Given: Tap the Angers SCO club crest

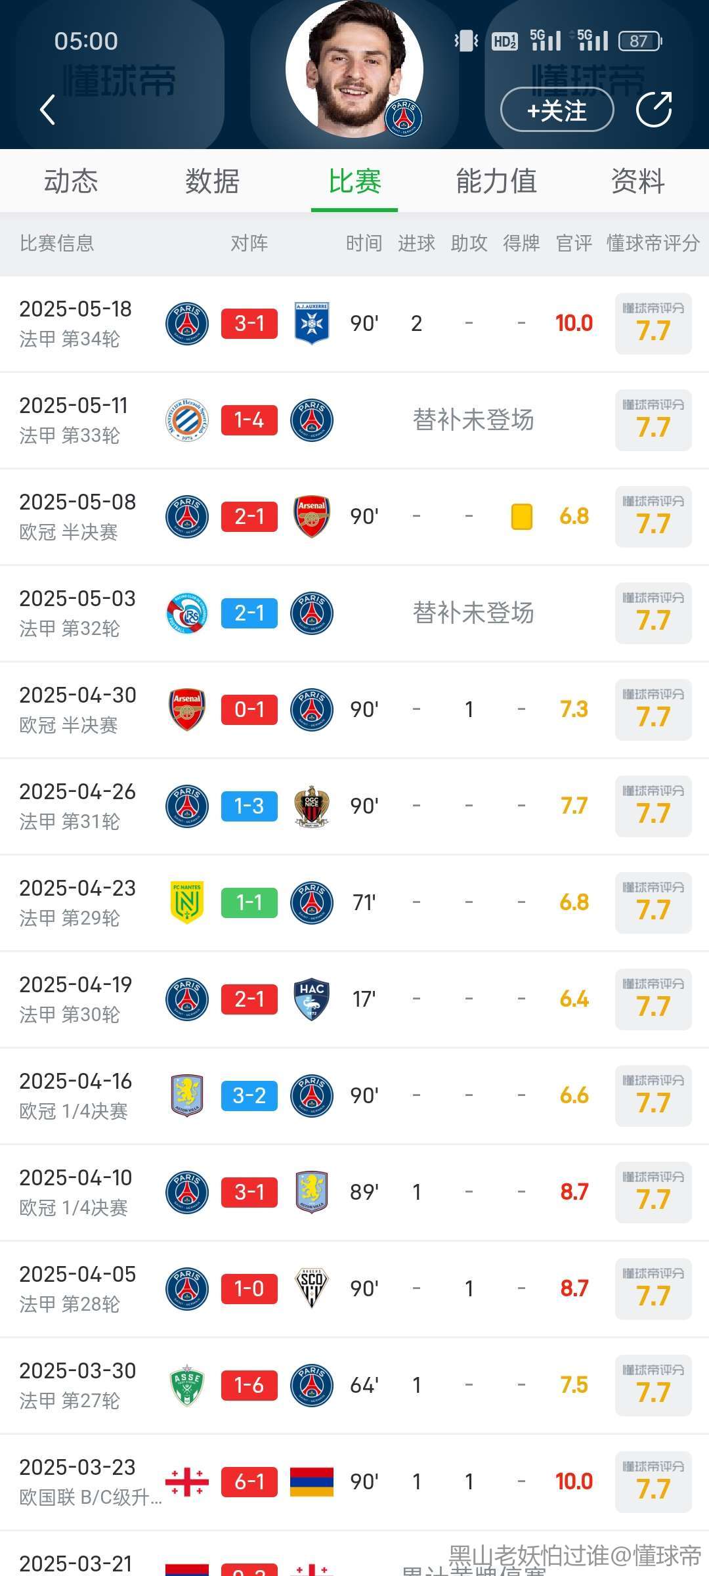Looking at the screenshot, I should pyautogui.click(x=312, y=1288).
